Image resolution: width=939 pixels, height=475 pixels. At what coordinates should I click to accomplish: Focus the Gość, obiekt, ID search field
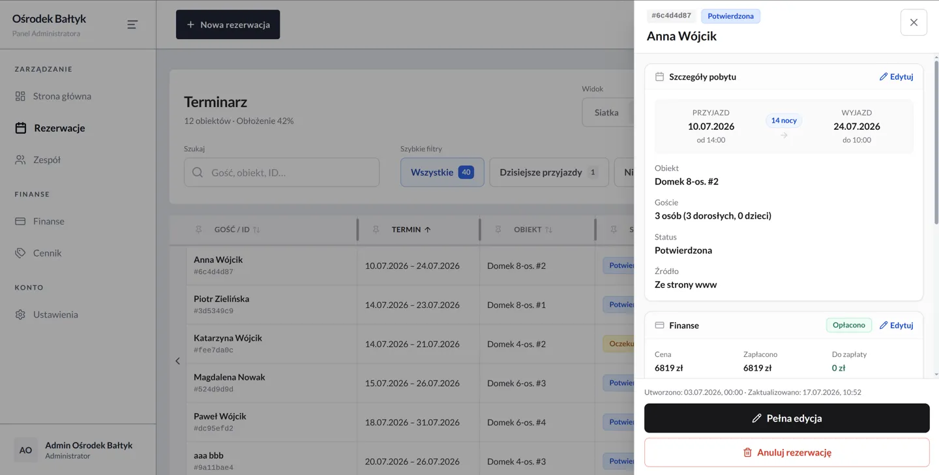point(282,173)
